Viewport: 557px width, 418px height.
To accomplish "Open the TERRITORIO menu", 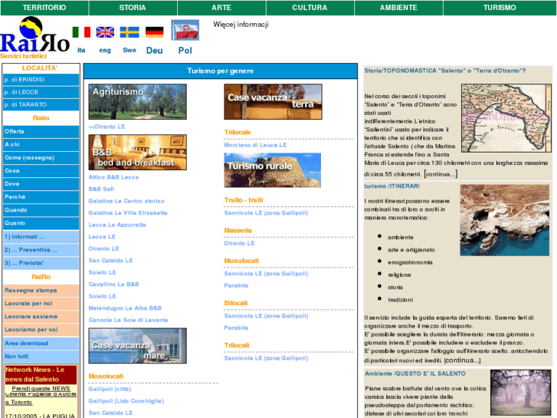I will 44,8.
